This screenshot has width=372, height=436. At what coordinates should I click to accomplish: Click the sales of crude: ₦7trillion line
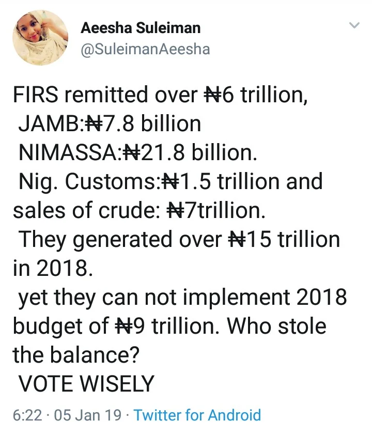click(139, 210)
